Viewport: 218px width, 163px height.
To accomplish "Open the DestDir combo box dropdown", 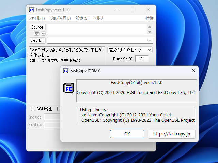I will 150,41.
